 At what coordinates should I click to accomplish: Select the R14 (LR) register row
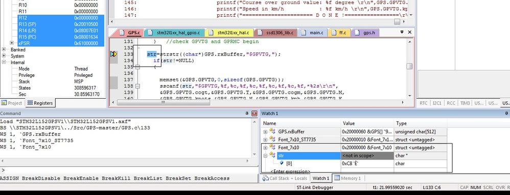click(x=61, y=31)
